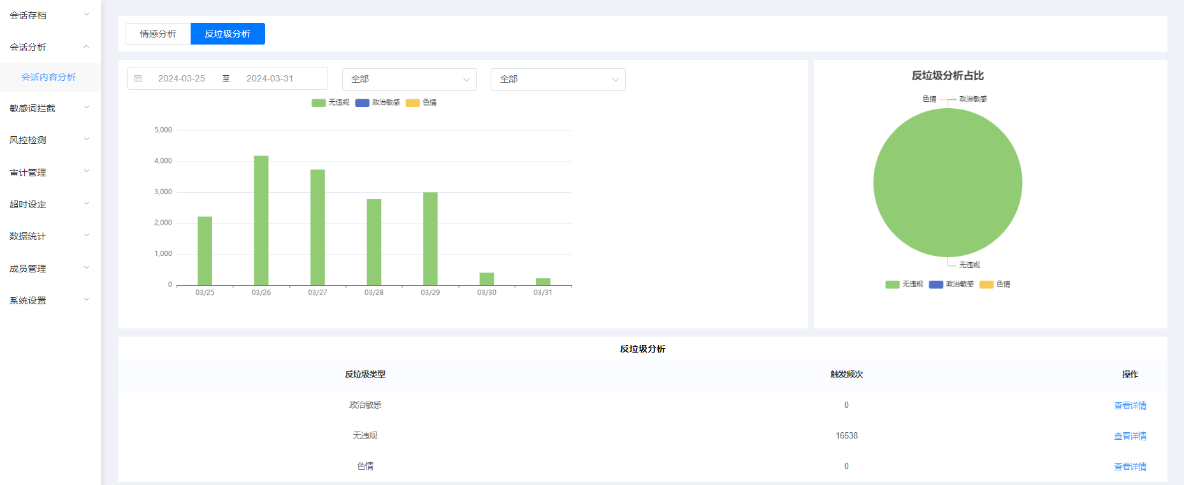This screenshot has width=1184, height=485.
Task: Toggle 政治敏感 legend in bar chart
Action: pyautogui.click(x=377, y=102)
